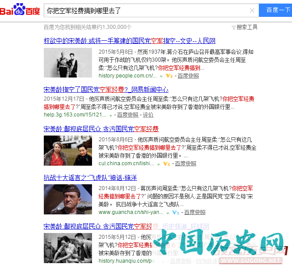Click date text 2015年12月17日
The width and height of the screenshot is (292, 268).
tap(64, 99)
